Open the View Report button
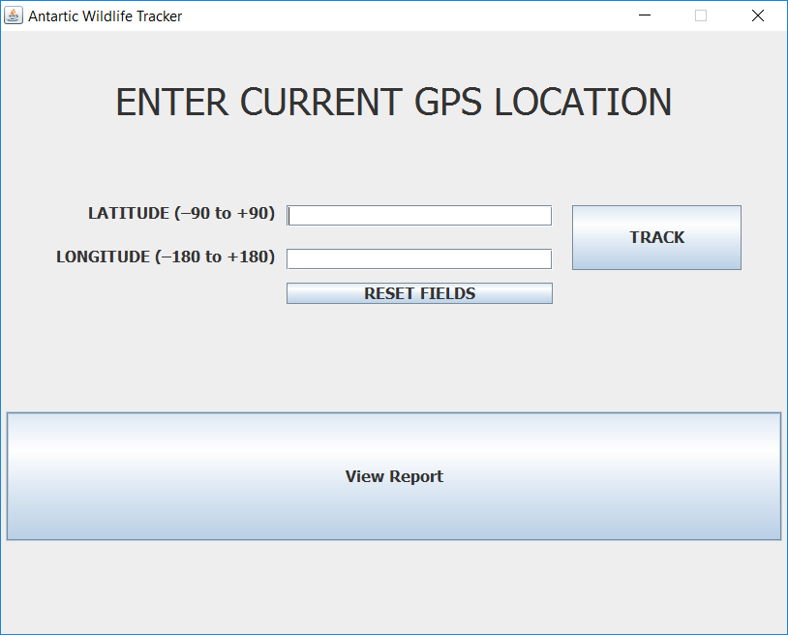 click(x=394, y=476)
